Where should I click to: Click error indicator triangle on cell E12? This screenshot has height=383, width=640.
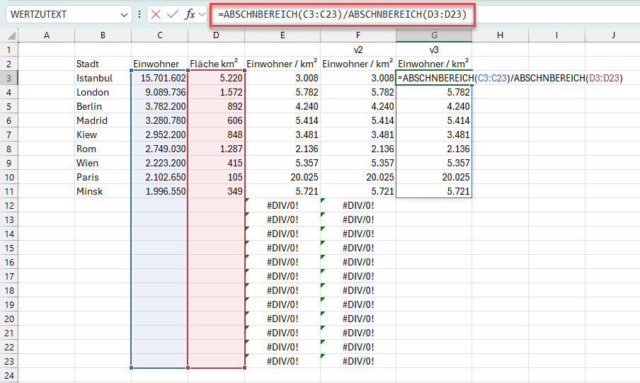[x=248, y=201]
